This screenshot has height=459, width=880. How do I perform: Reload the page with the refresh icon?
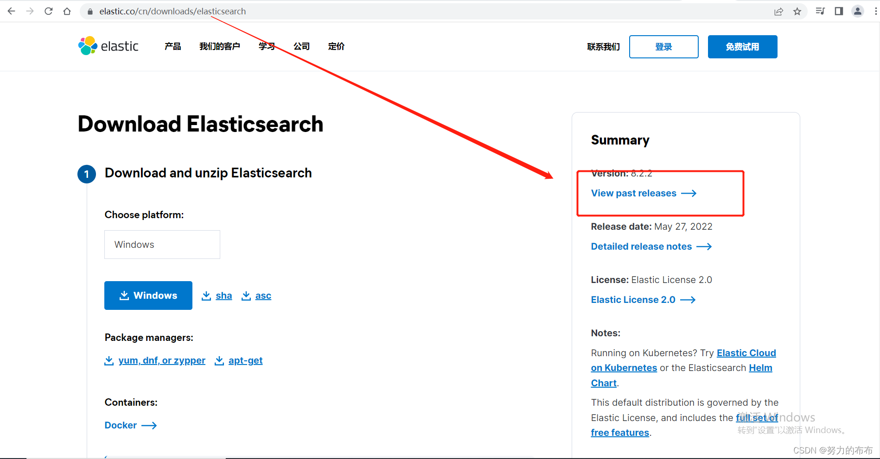(x=48, y=11)
